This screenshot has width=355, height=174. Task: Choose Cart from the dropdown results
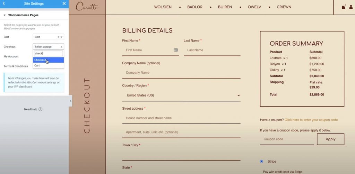click(37, 65)
